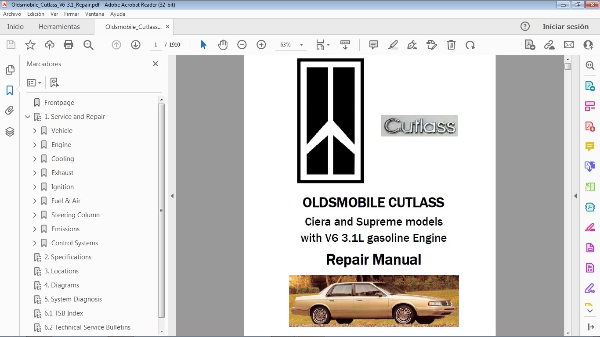
Task: Jump to 4. Diagrams bookmark
Action: (62, 285)
